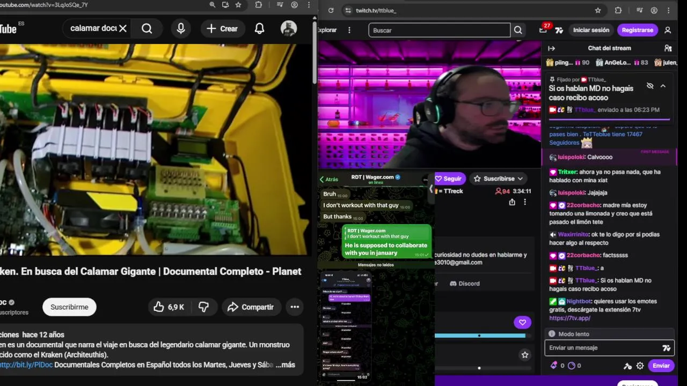The width and height of the screenshot is (687, 386).
Task: Open 7TV emote menu in message box
Action: point(667,348)
